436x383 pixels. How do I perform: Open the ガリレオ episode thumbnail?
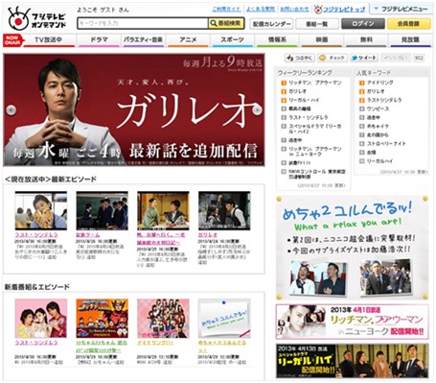(224, 211)
